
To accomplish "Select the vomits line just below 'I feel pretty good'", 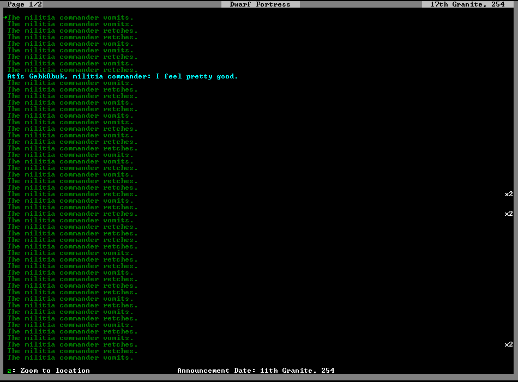I will [x=70, y=83].
